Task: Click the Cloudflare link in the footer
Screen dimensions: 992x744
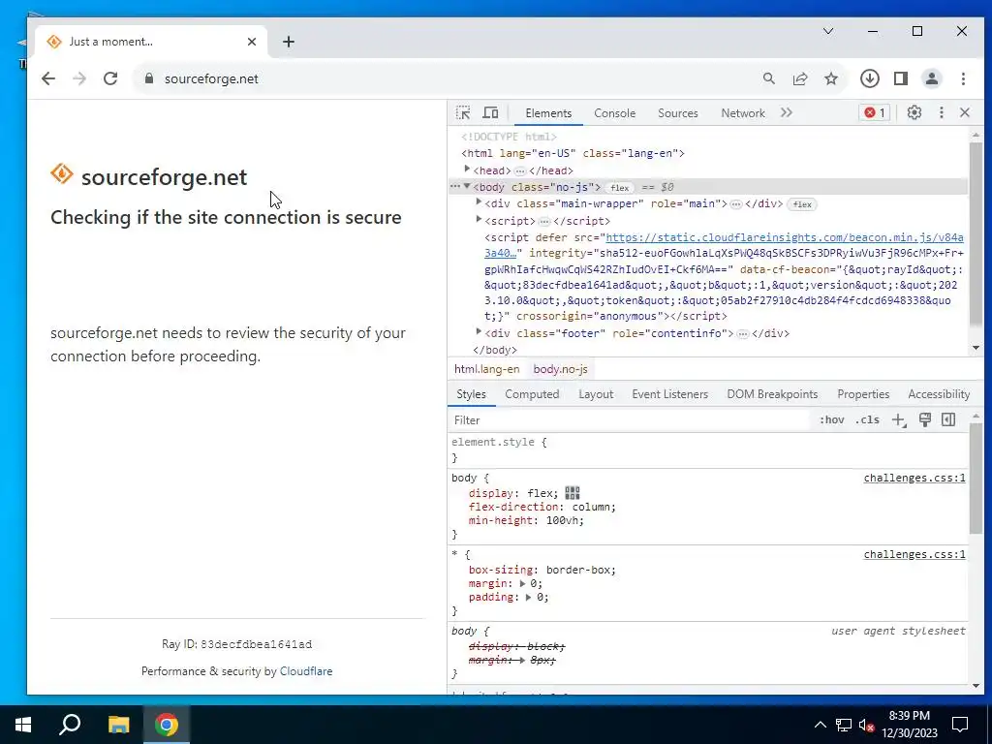Action: (306, 671)
